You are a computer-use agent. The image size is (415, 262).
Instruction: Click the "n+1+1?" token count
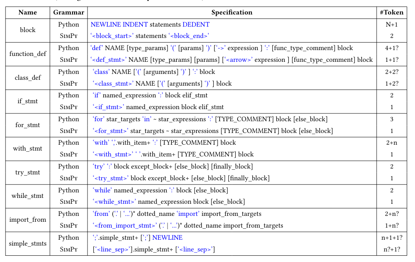click(392, 238)
